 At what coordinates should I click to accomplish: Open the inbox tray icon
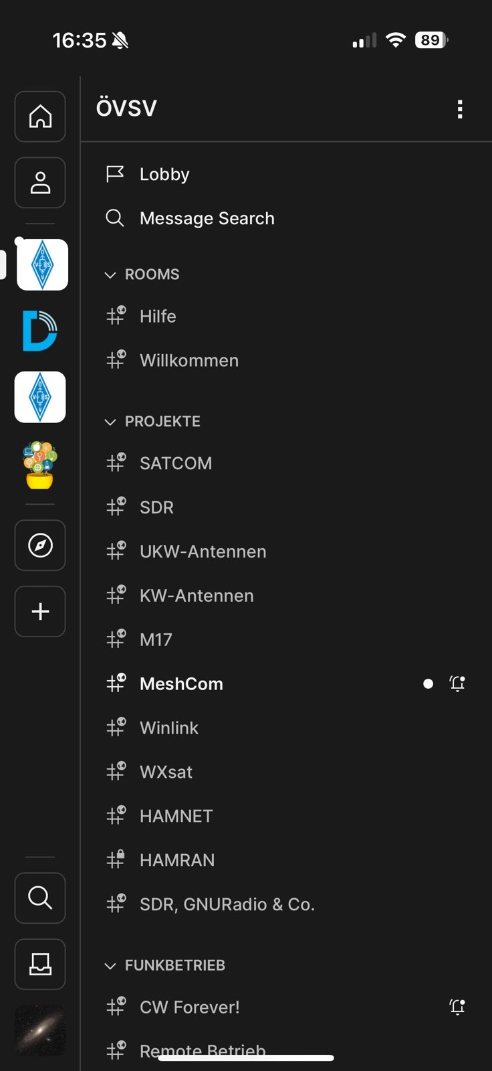[x=40, y=964]
